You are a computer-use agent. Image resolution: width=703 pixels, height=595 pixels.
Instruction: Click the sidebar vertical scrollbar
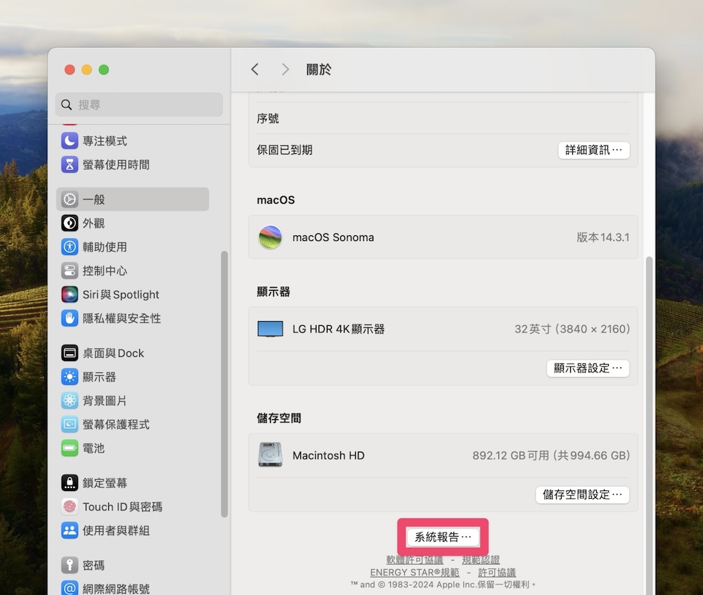(x=224, y=384)
